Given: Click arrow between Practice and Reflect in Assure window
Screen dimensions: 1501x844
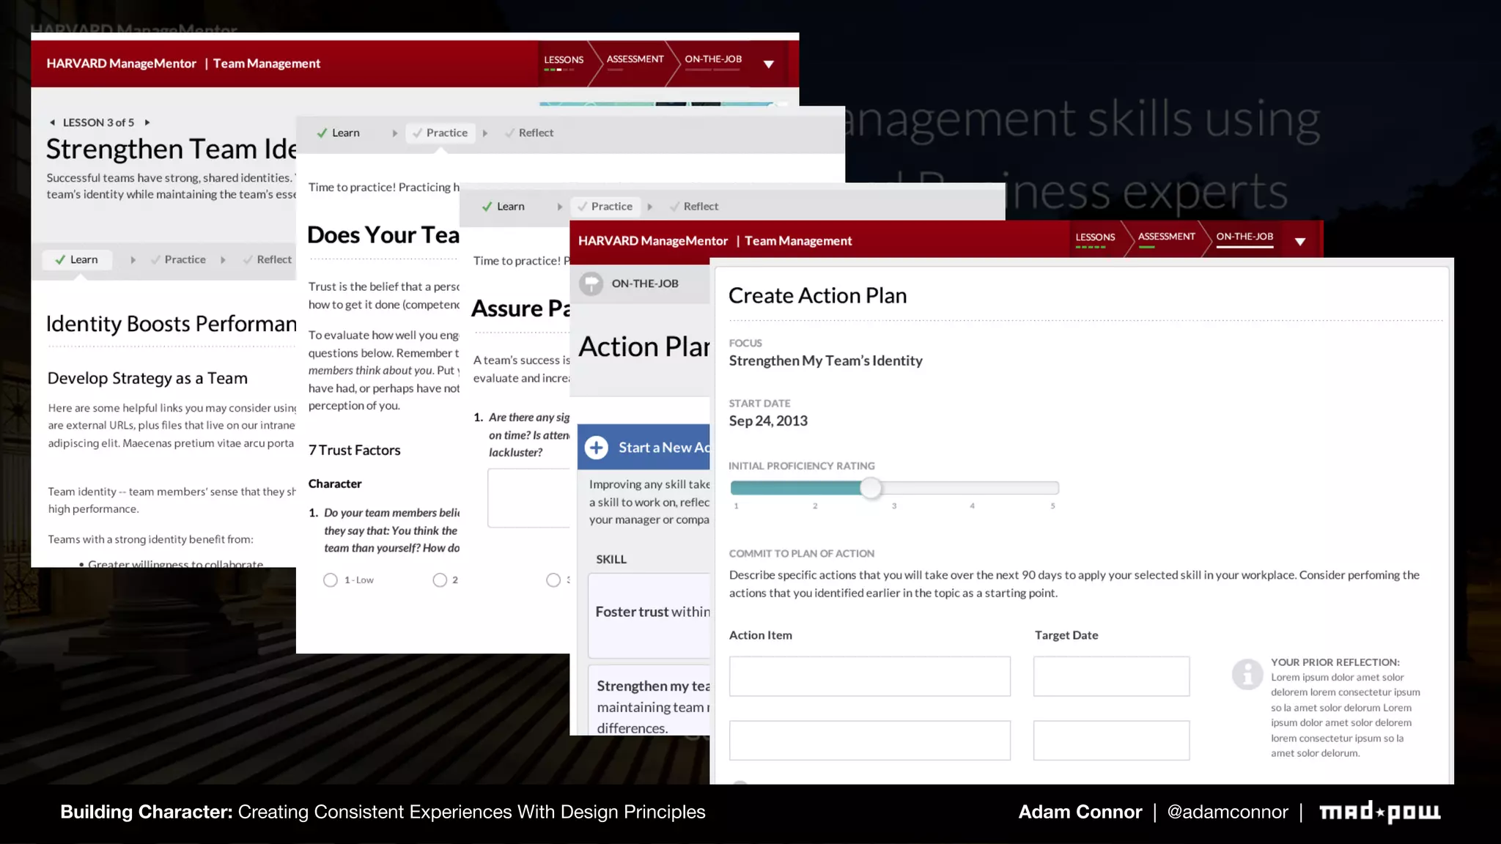Looking at the screenshot, I should (650, 207).
